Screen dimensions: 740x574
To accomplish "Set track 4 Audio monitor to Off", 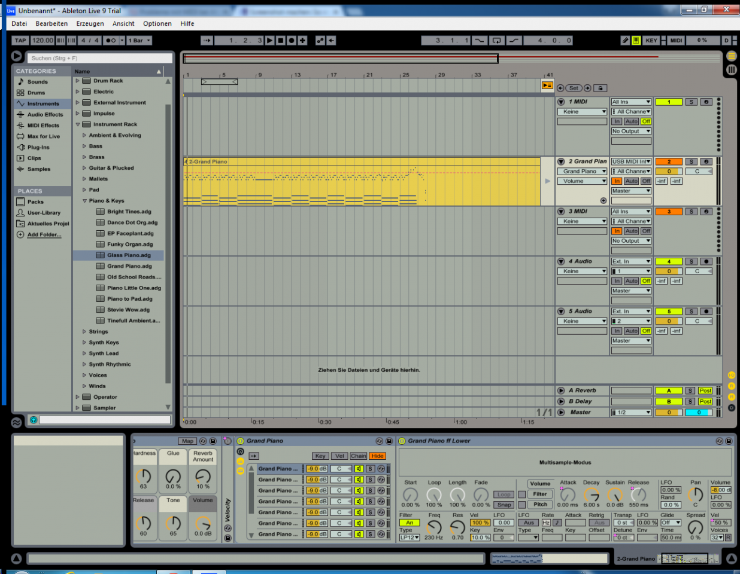I will coord(646,281).
